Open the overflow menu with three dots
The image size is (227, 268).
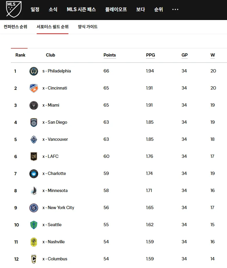click(x=175, y=9)
